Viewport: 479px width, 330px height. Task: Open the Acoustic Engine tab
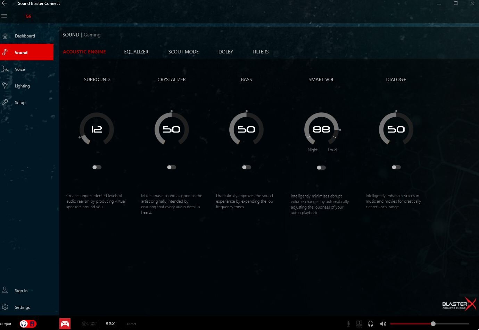pos(84,52)
